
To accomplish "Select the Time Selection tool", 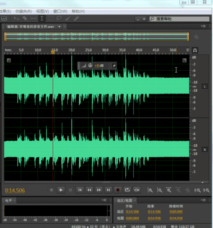I will 42,18.
